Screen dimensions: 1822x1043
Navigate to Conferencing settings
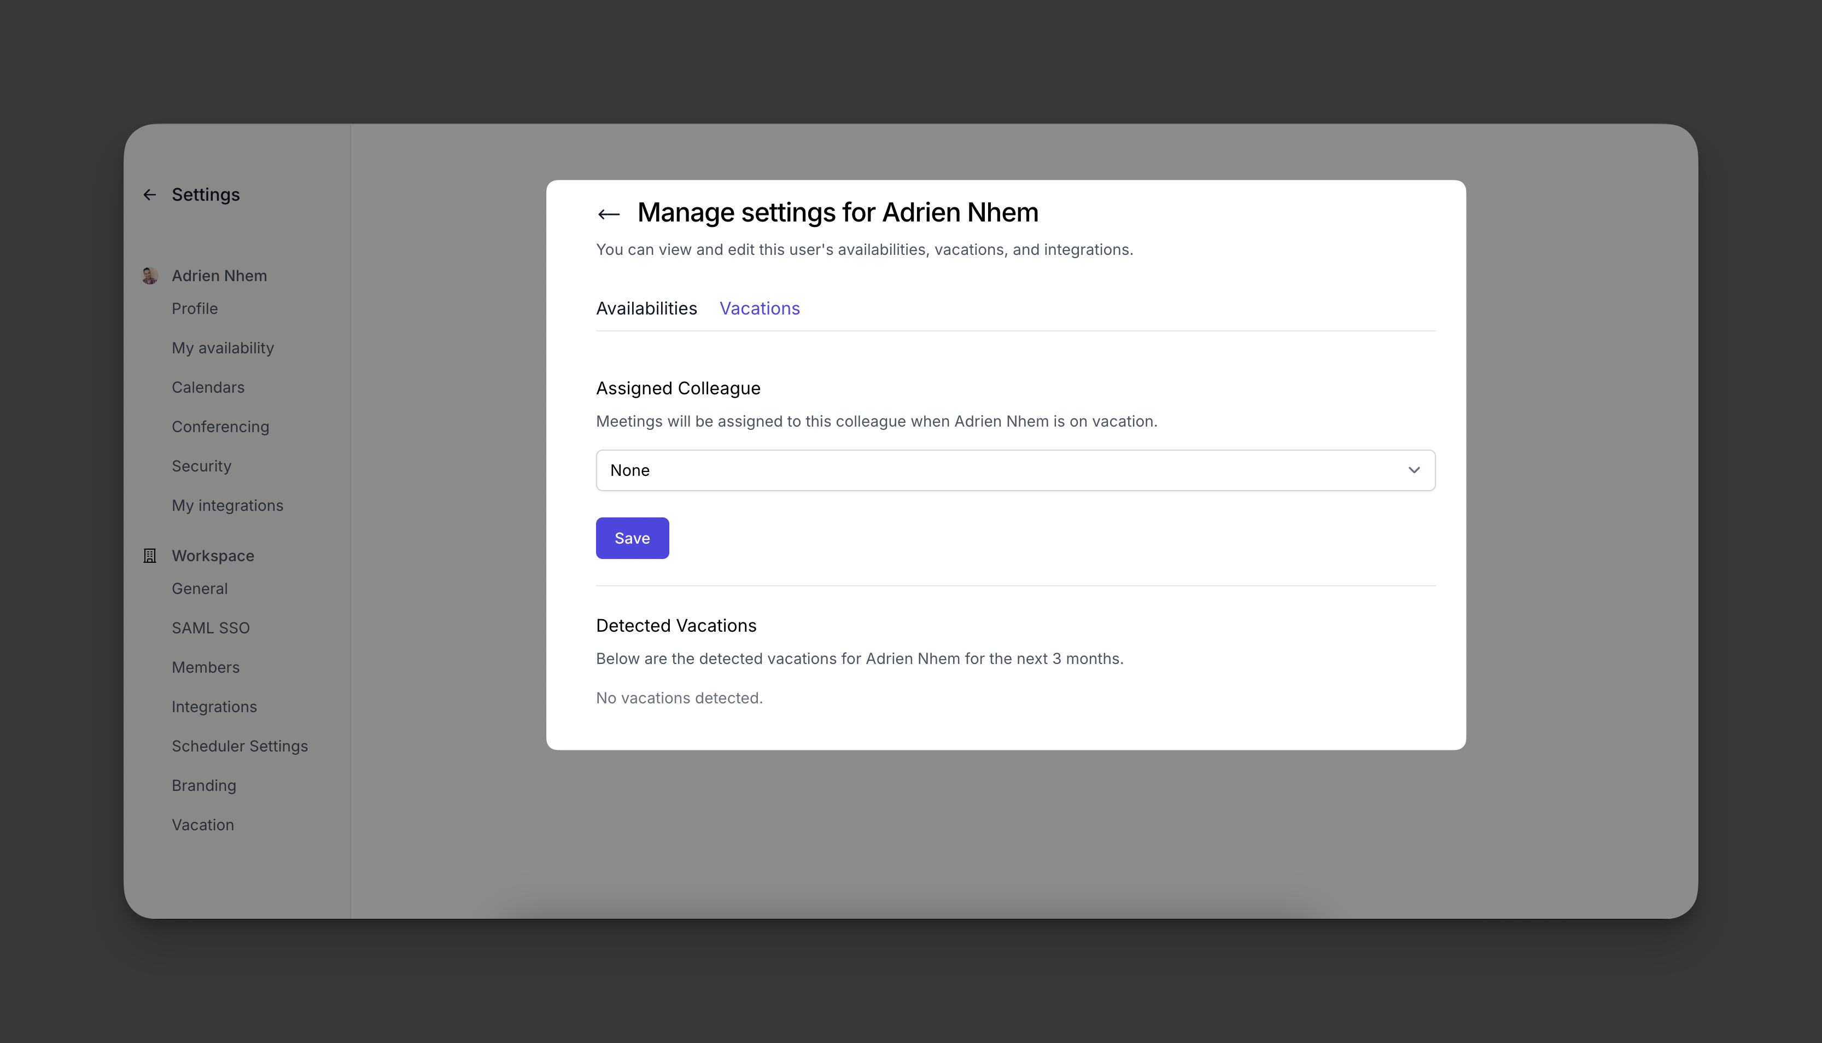(220, 427)
